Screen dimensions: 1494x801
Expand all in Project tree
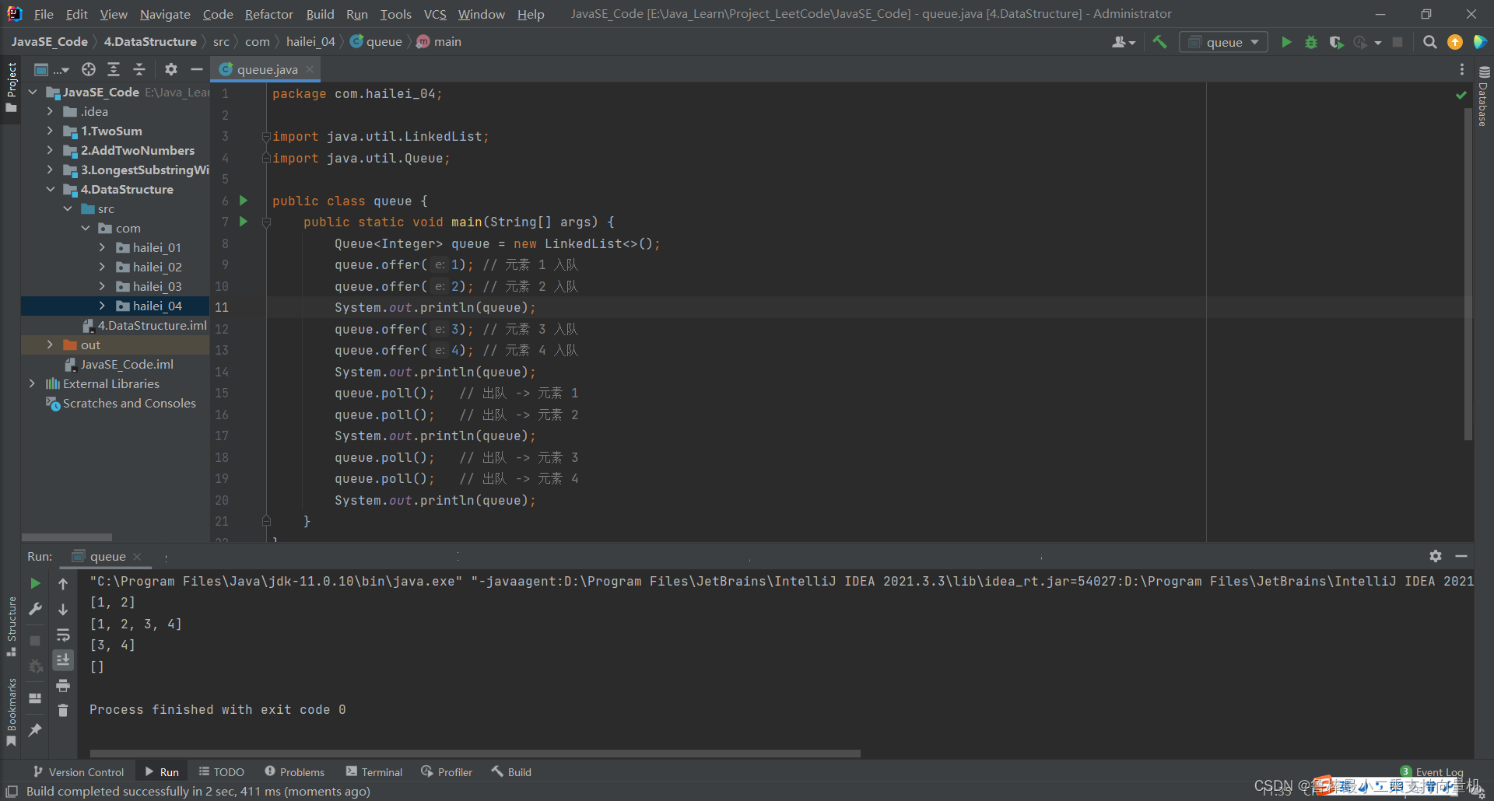point(114,69)
